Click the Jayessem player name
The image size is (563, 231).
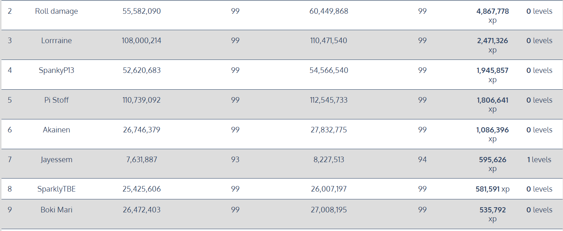(57, 160)
